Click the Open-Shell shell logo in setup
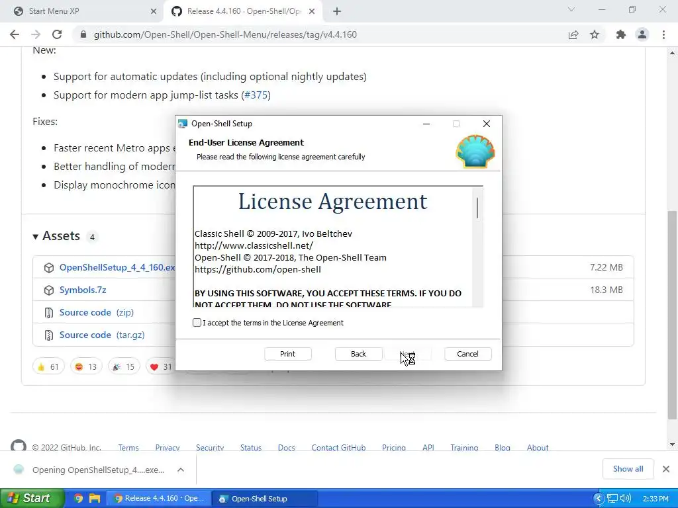The image size is (678, 508). [475, 151]
